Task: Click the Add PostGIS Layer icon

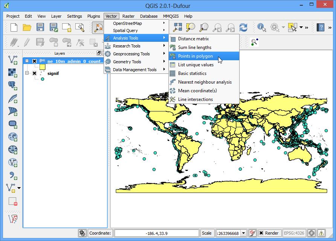Action: [x=13, y=86]
